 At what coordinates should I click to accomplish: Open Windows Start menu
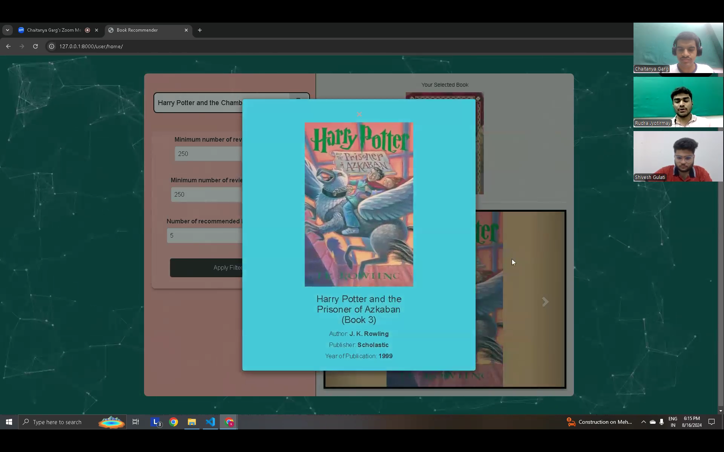click(9, 422)
